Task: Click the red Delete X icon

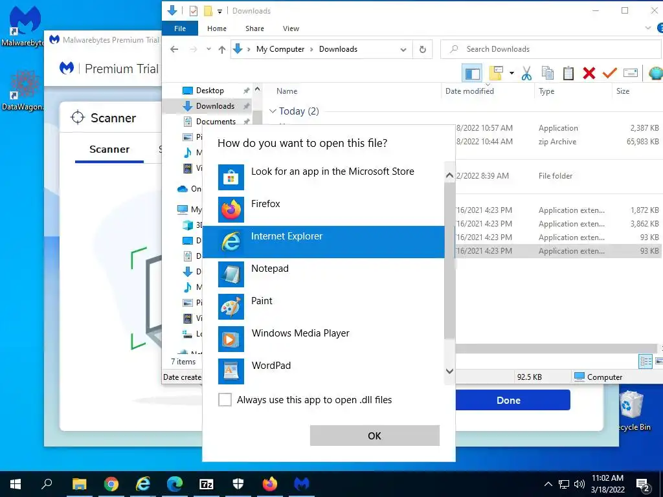Action: (x=589, y=73)
